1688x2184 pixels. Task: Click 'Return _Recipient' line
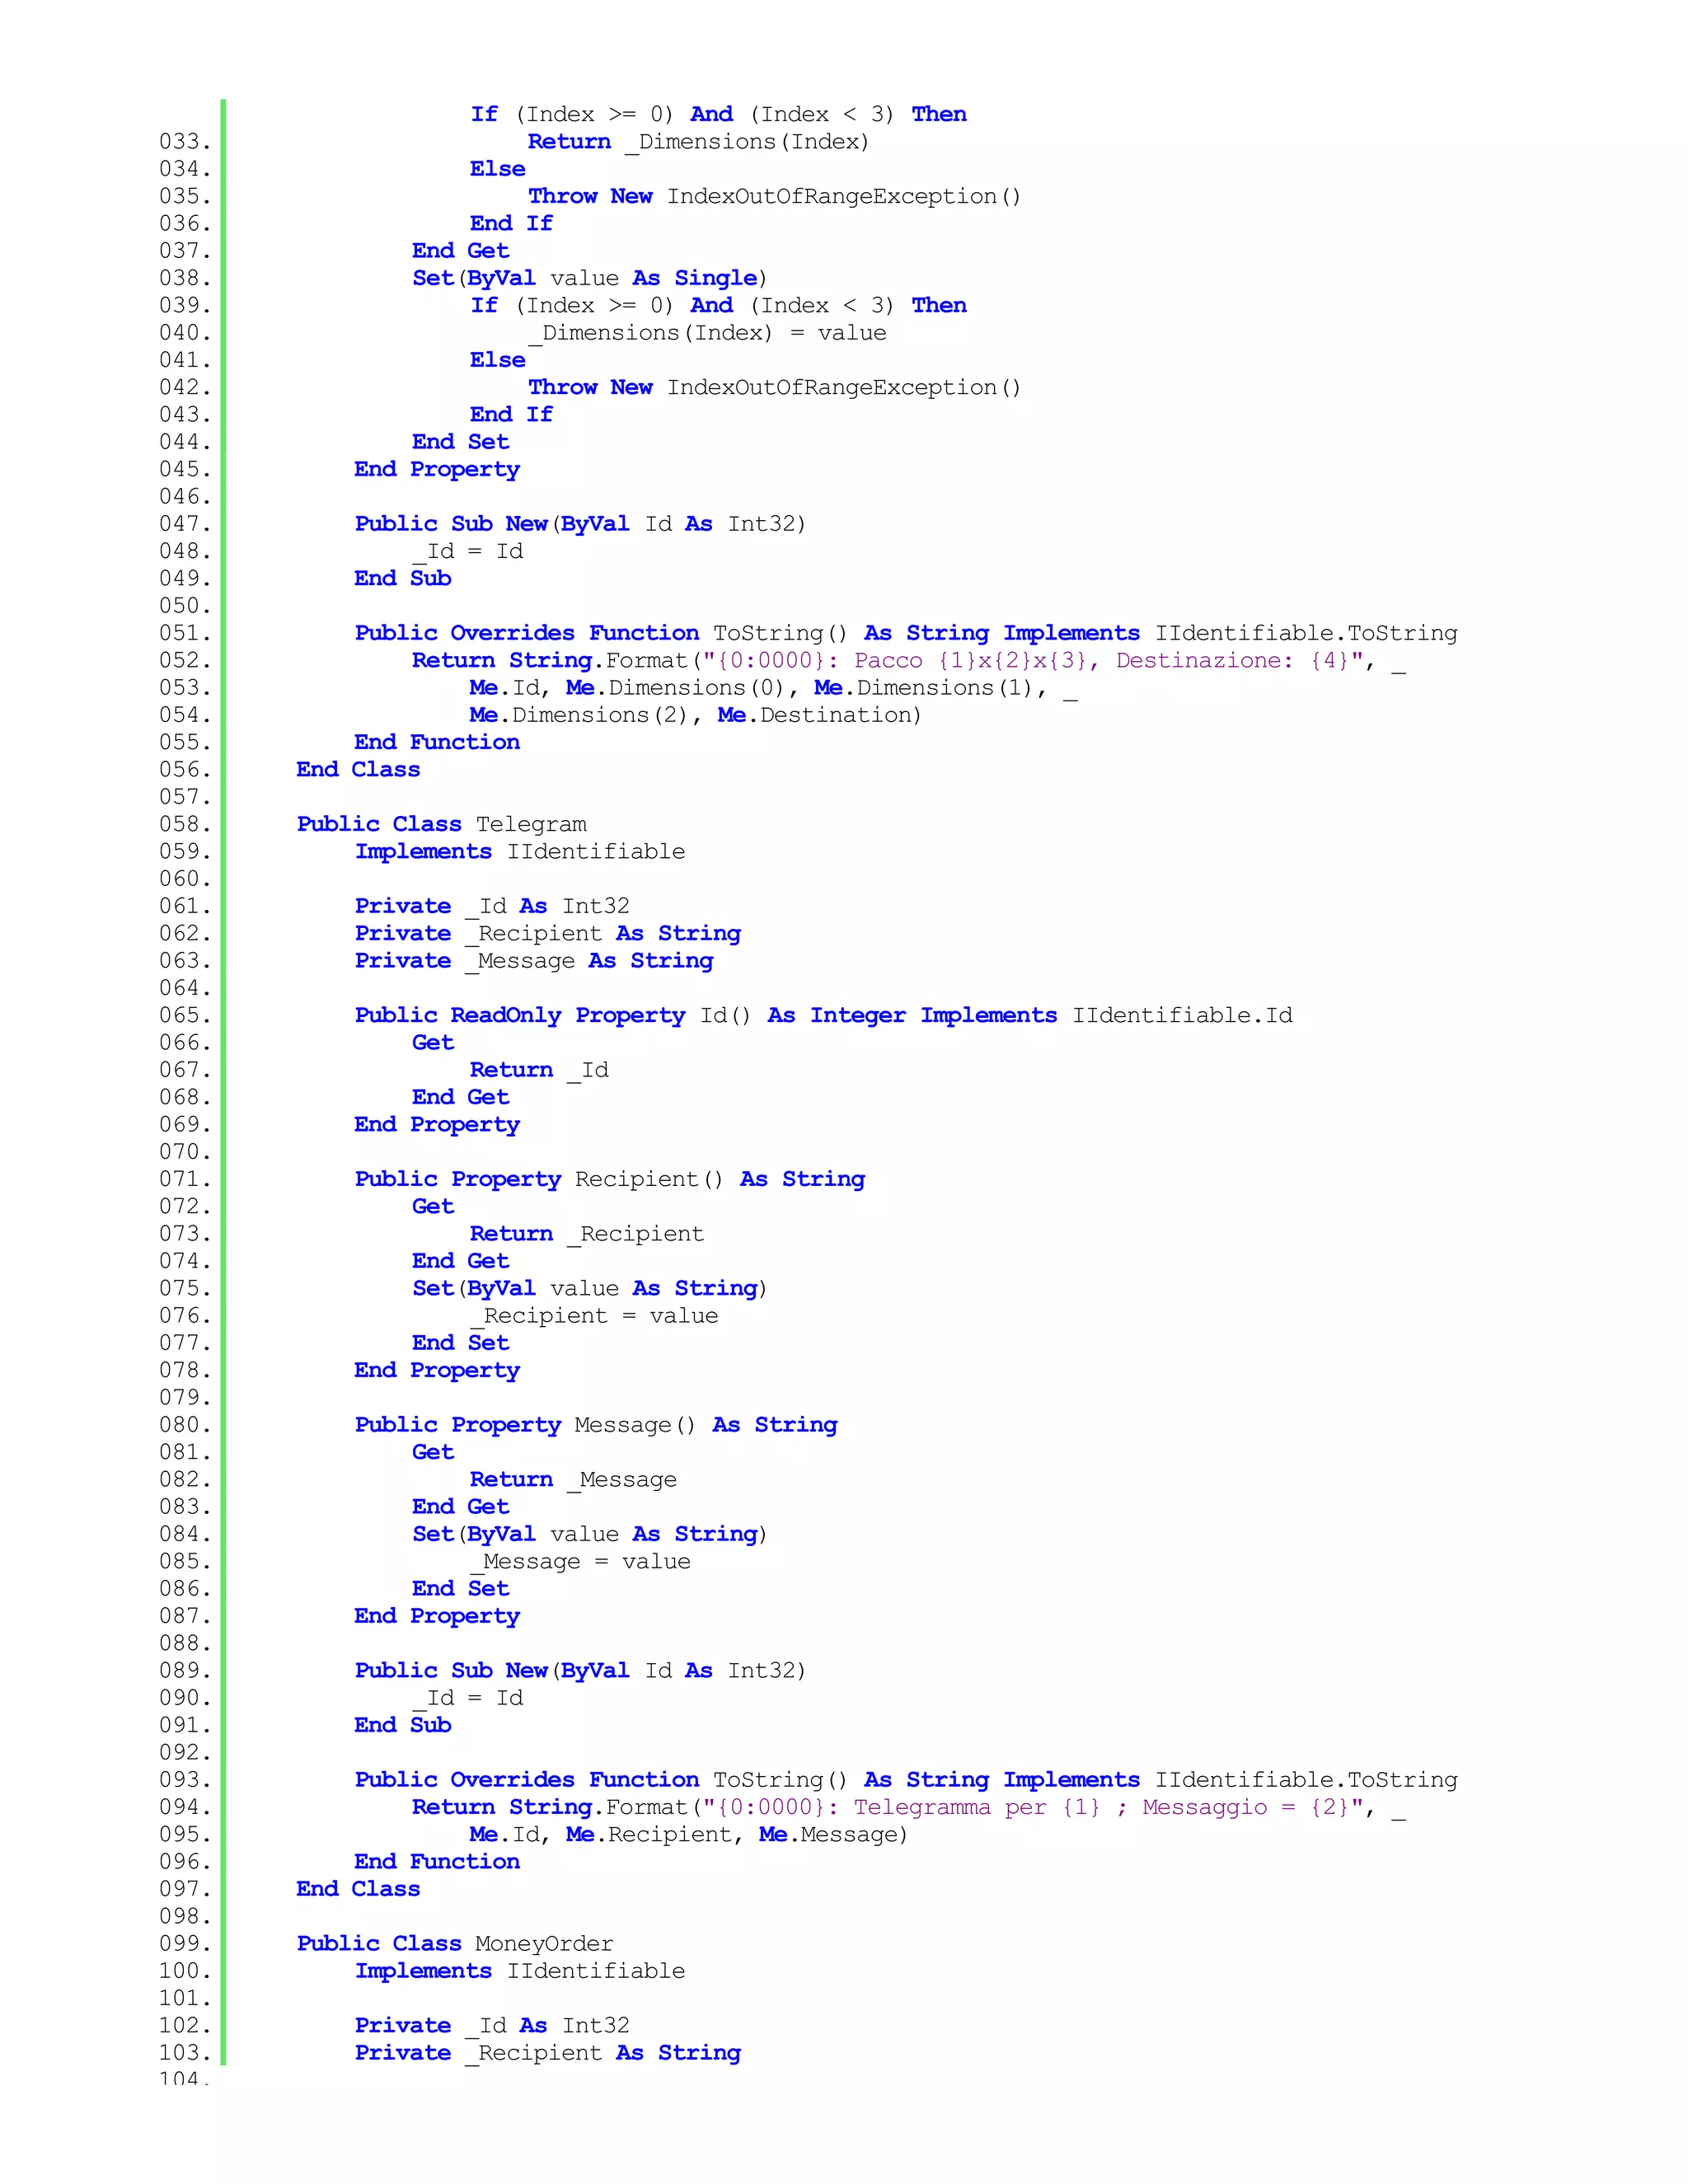click(x=587, y=1234)
